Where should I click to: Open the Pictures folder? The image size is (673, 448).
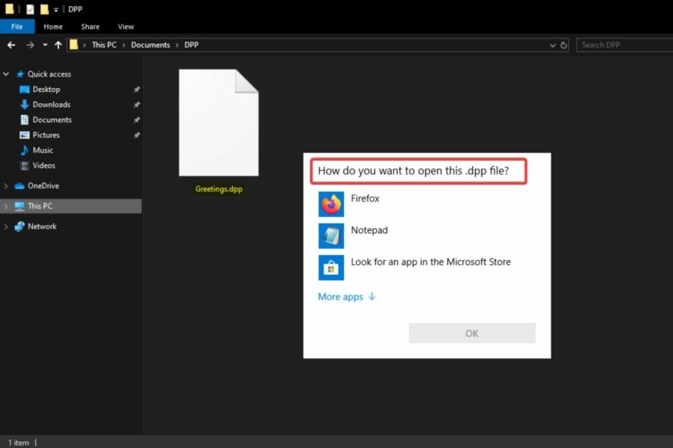[47, 135]
